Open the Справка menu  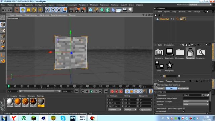click(139, 5)
